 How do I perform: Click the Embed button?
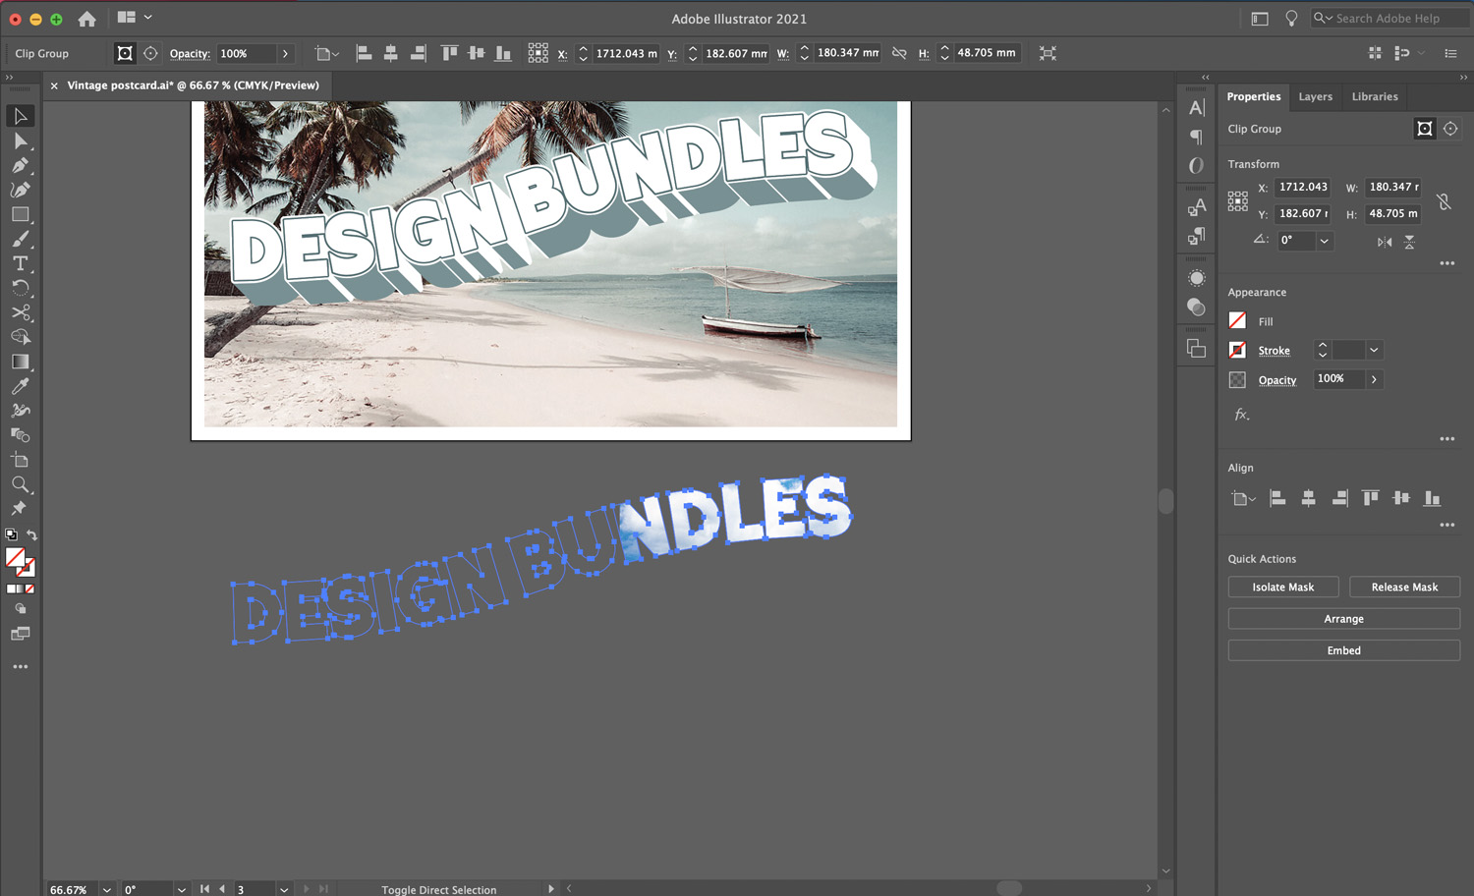1344,650
